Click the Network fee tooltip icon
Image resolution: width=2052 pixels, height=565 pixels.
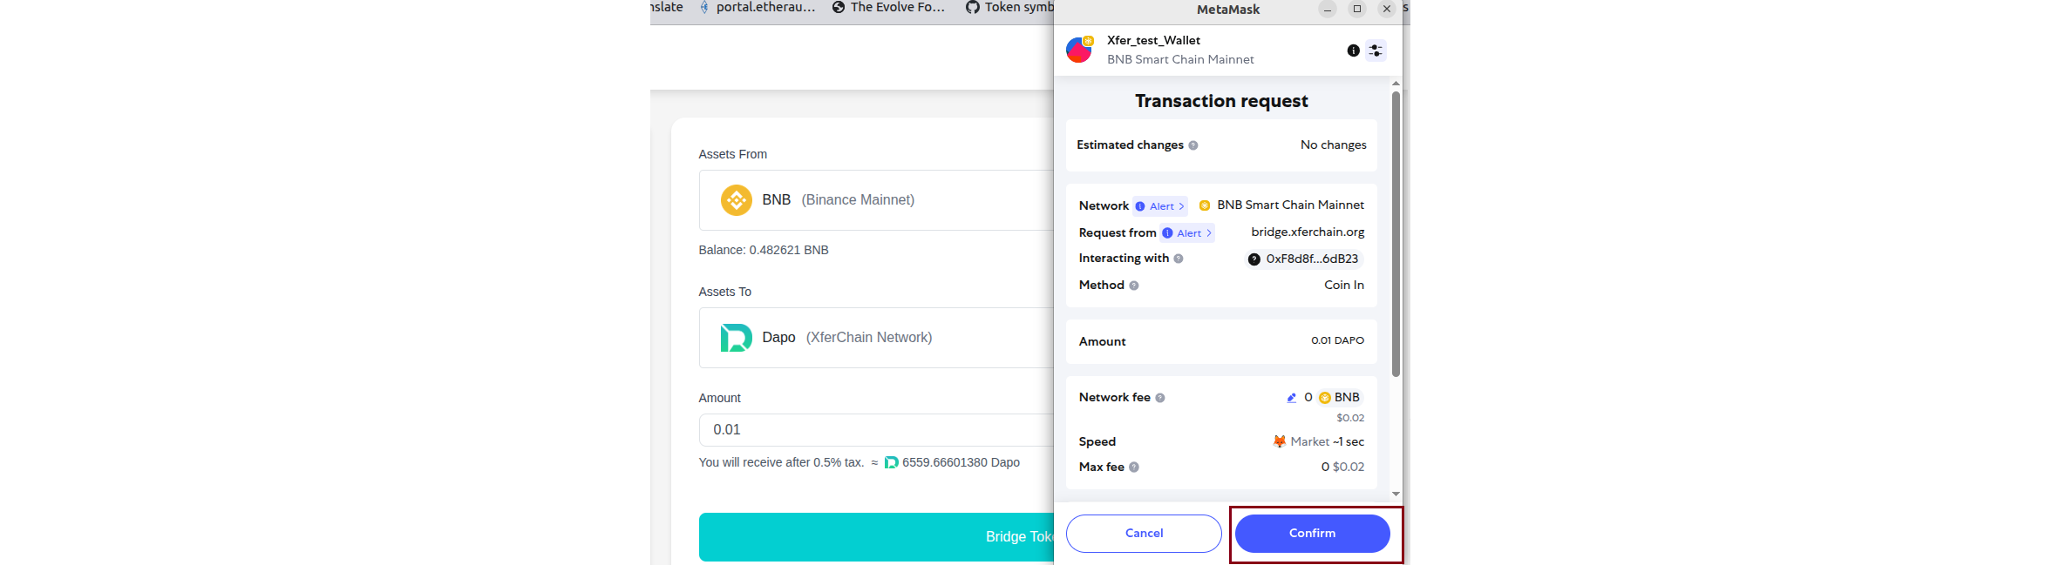(1159, 397)
